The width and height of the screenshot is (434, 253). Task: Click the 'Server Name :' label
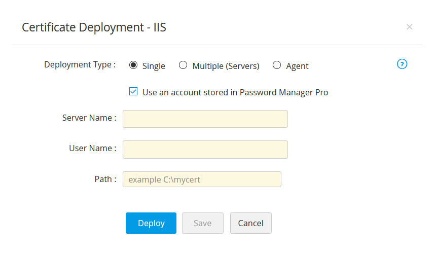click(x=89, y=118)
